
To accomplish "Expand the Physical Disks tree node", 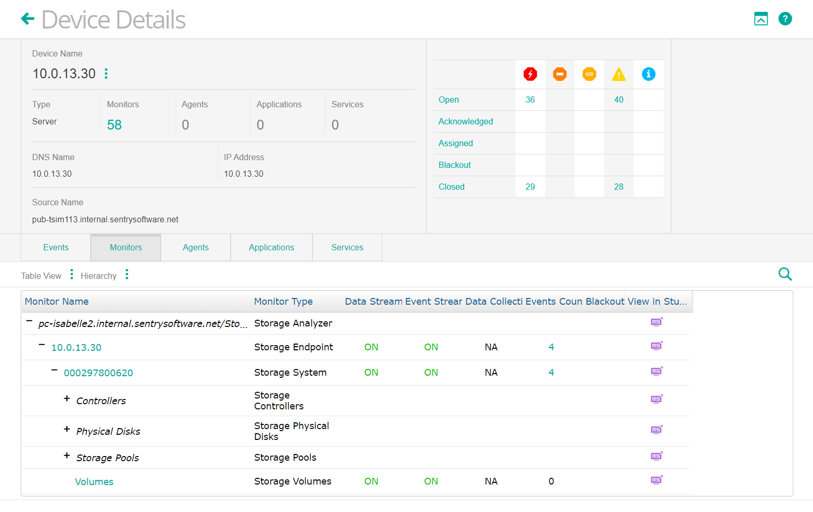I will (67, 429).
